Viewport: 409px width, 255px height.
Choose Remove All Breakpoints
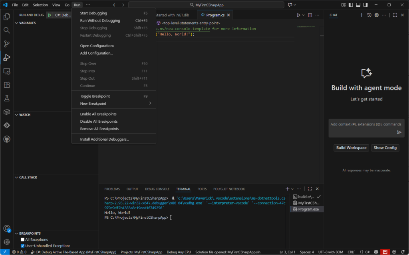click(x=114, y=129)
